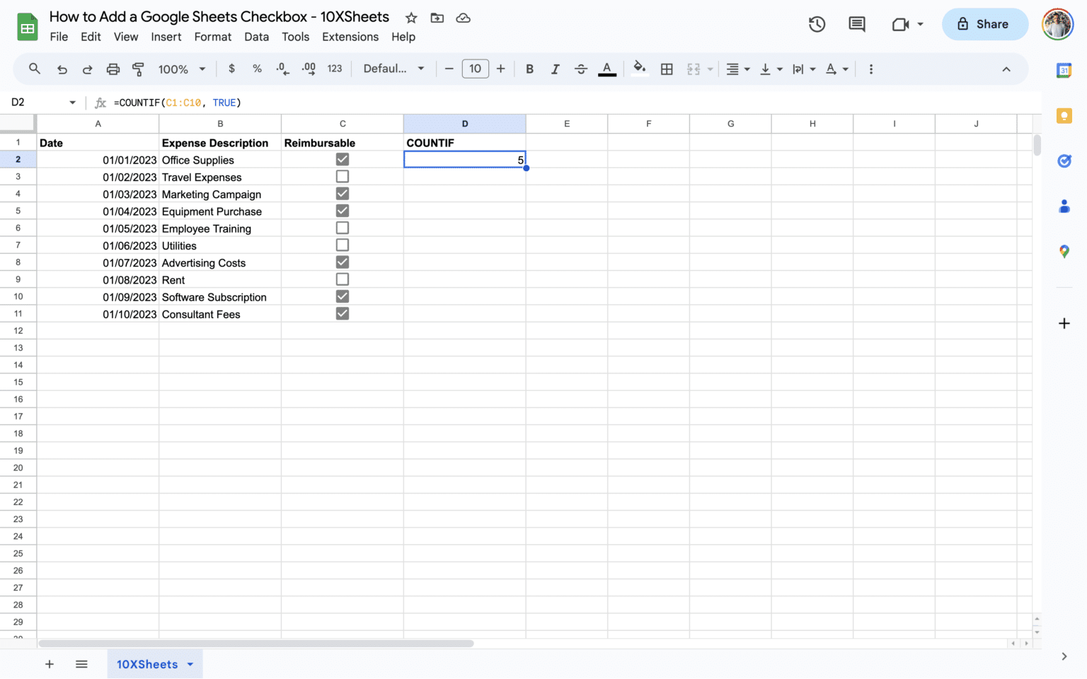The width and height of the screenshot is (1087, 679).
Task: Add a new sheet
Action: coord(49,664)
